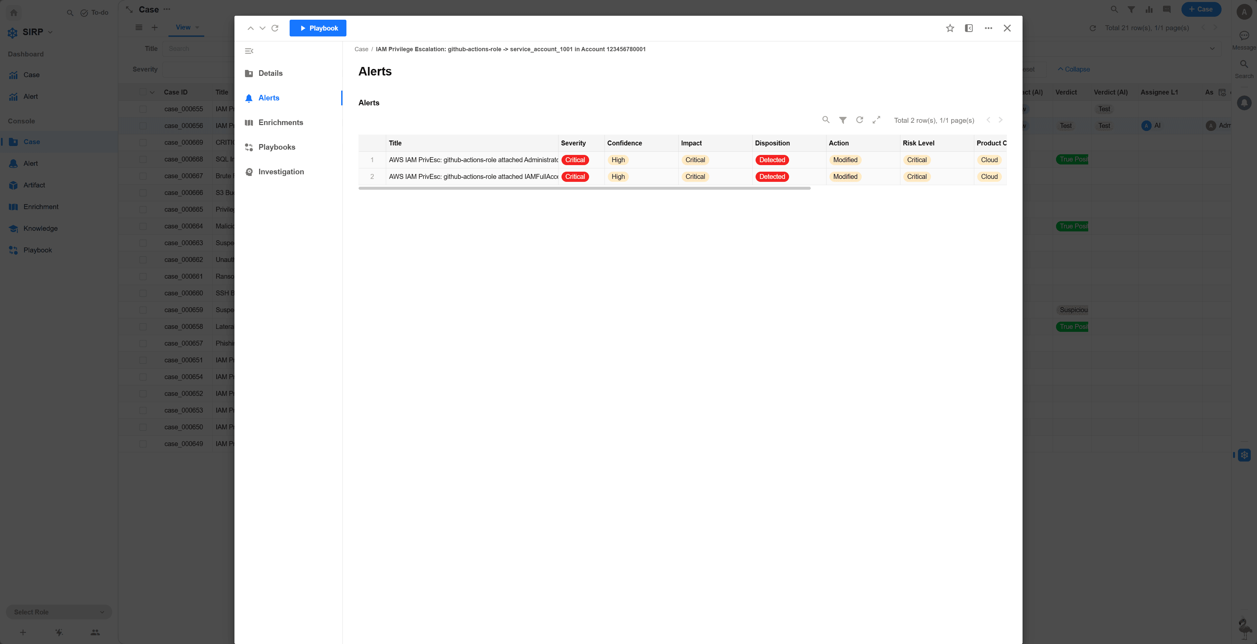This screenshot has height=644, width=1257.
Task: Open Message panel on right rail
Action: (x=1244, y=40)
